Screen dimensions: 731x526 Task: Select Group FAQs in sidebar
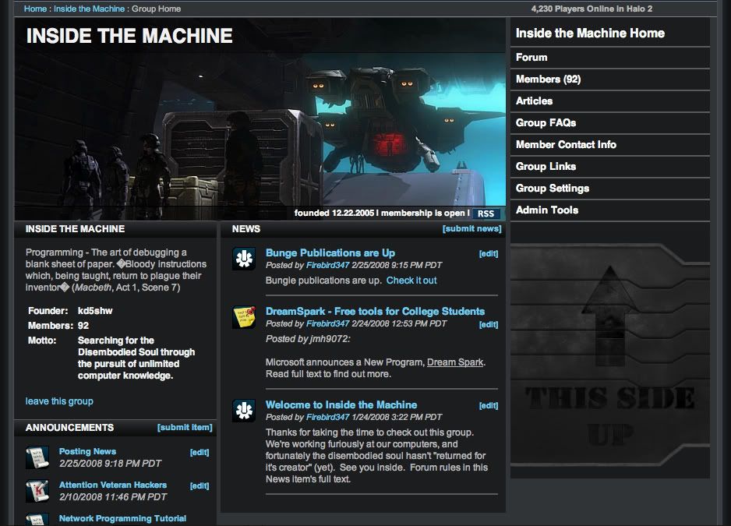[546, 123]
